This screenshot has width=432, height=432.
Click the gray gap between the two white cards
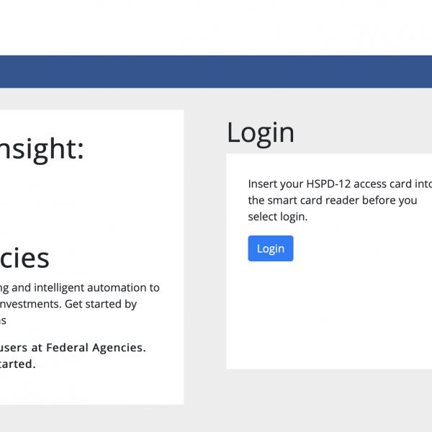click(205, 252)
